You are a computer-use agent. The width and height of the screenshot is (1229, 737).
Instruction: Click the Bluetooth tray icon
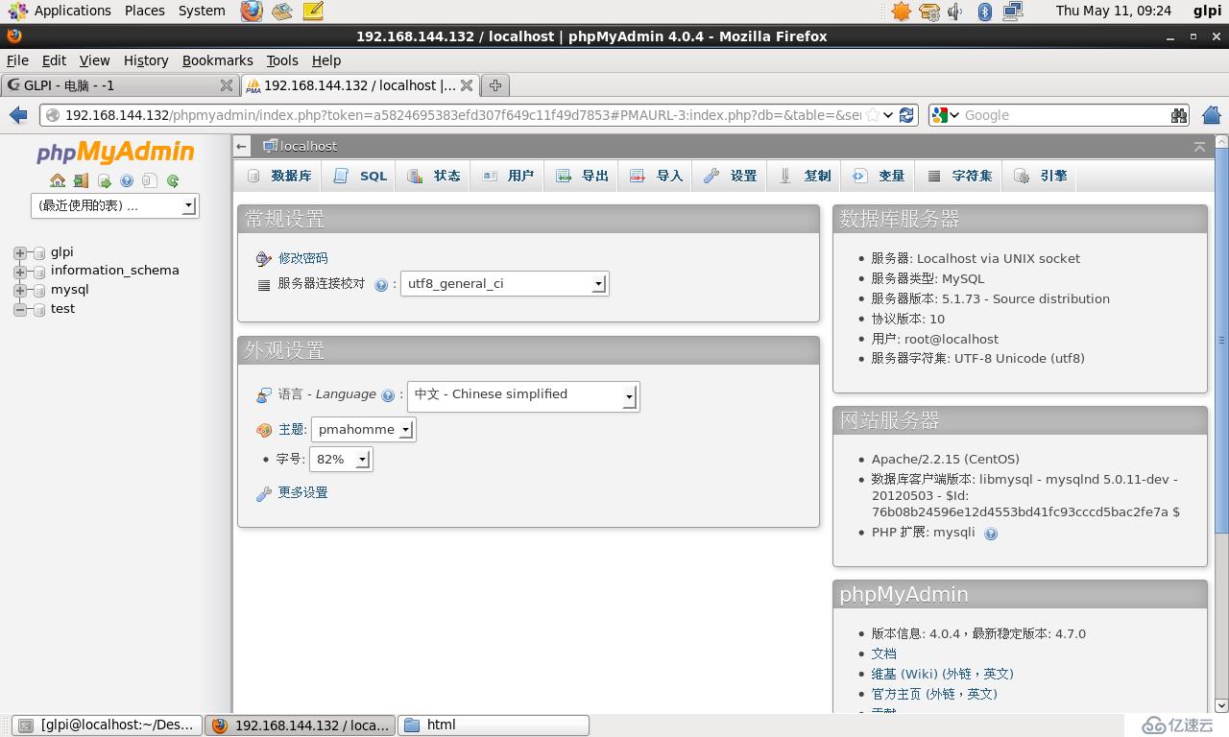tap(984, 12)
